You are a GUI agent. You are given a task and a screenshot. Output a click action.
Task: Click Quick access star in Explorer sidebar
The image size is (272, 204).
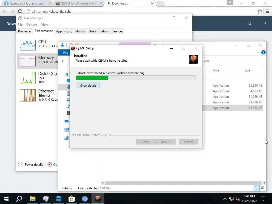67,74
